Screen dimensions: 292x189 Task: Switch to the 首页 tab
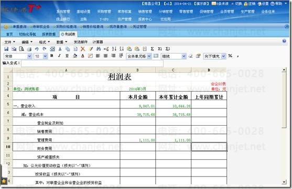pos(9,34)
